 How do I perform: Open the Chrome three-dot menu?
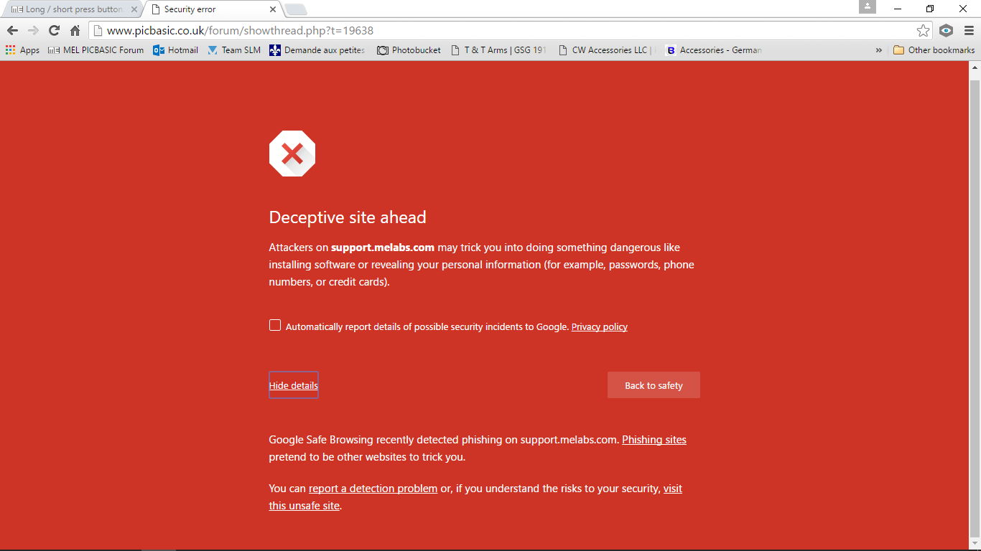click(x=969, y=31)
